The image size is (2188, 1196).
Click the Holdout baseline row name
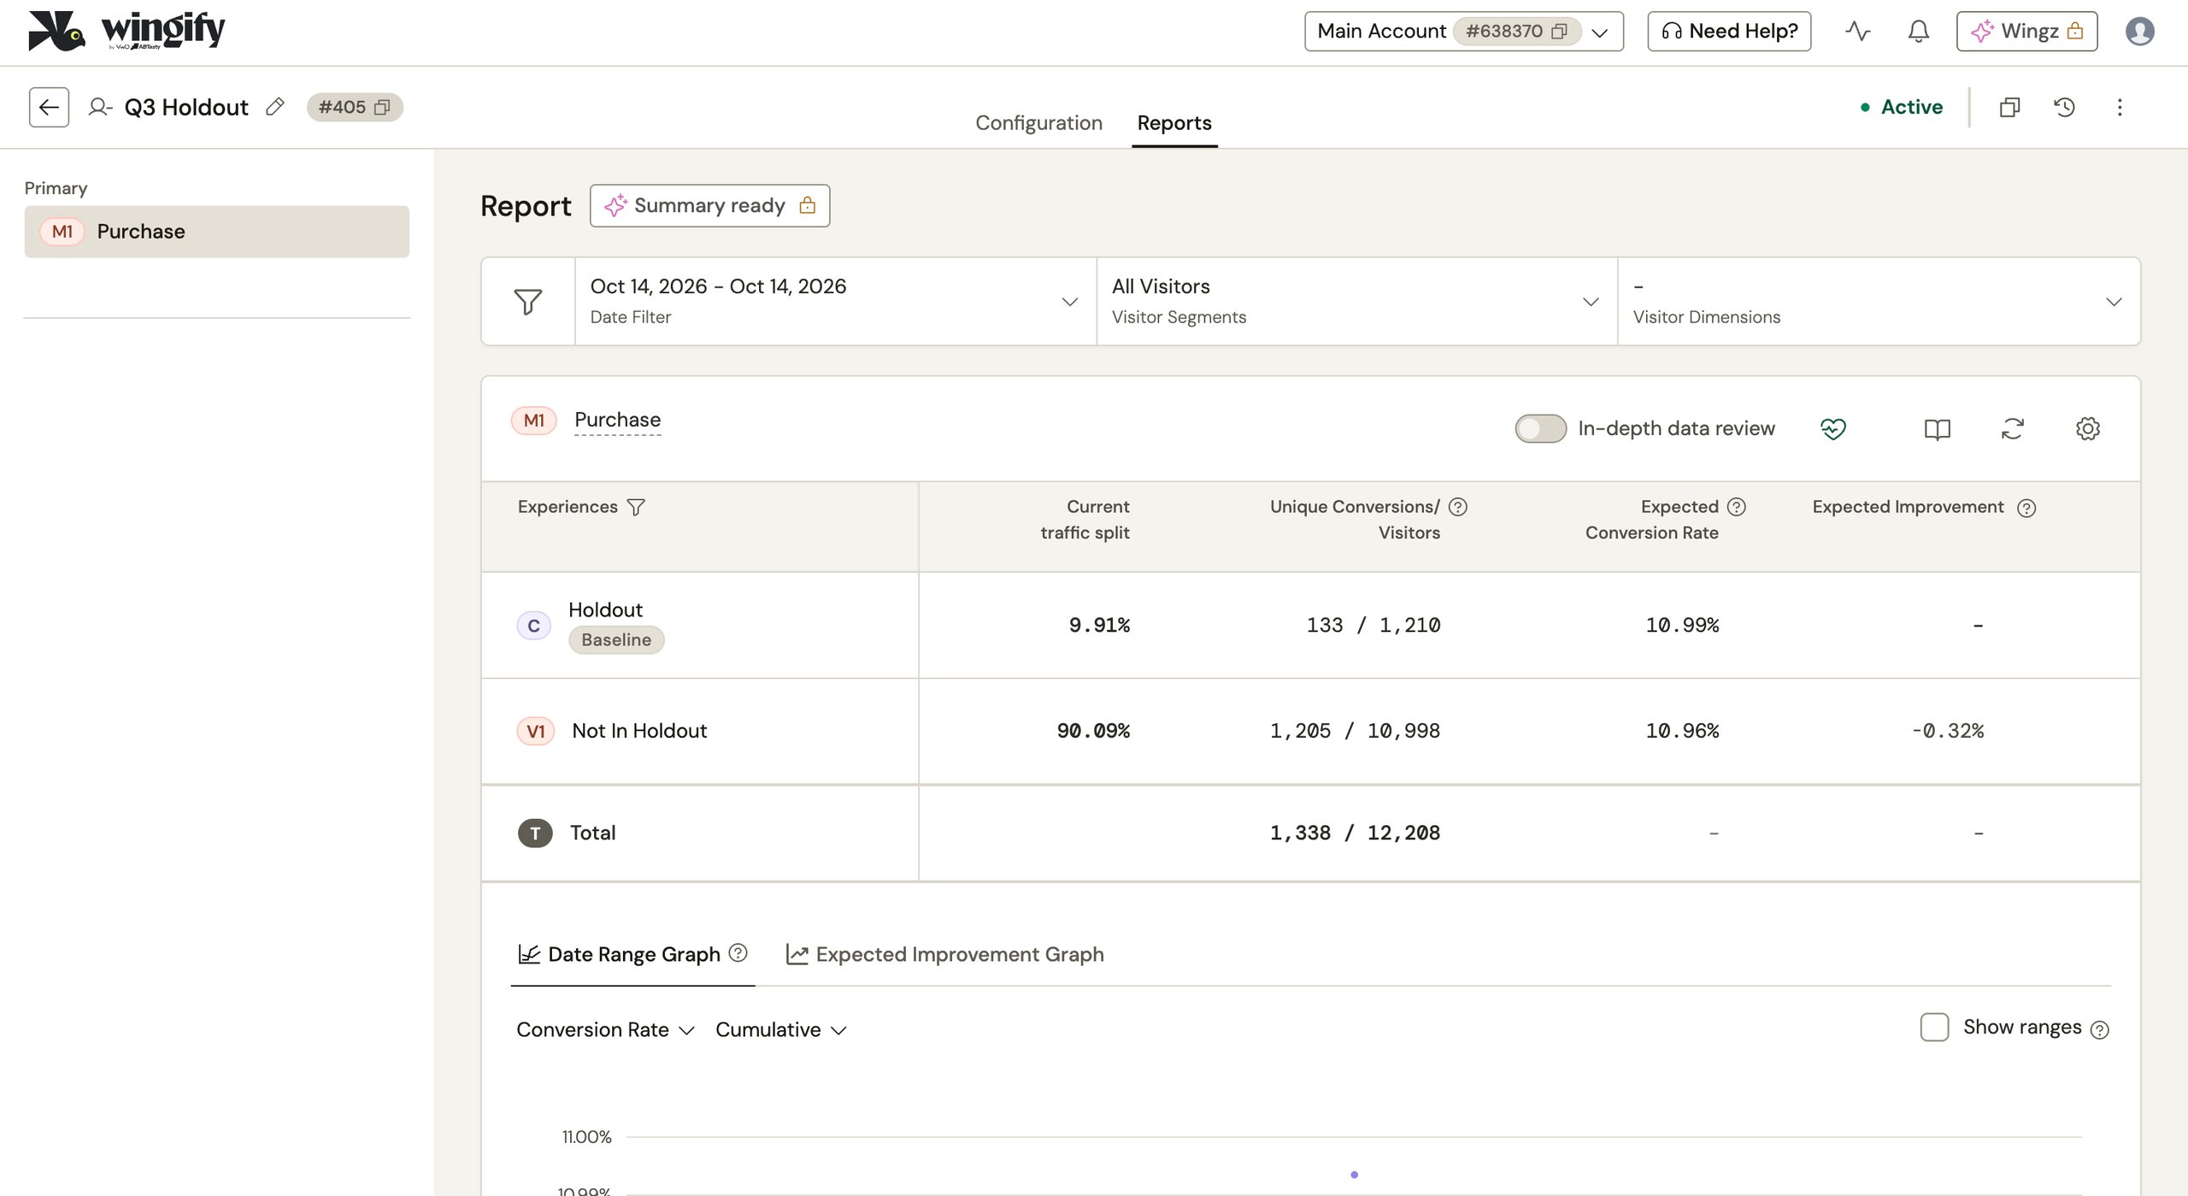tap(605, 610)
